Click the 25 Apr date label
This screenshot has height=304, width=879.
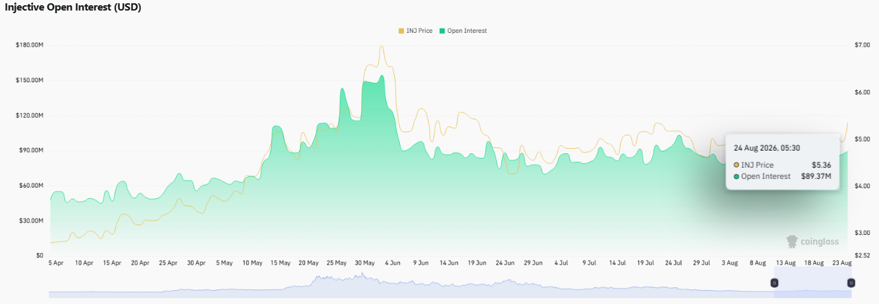tap(168, 263)
